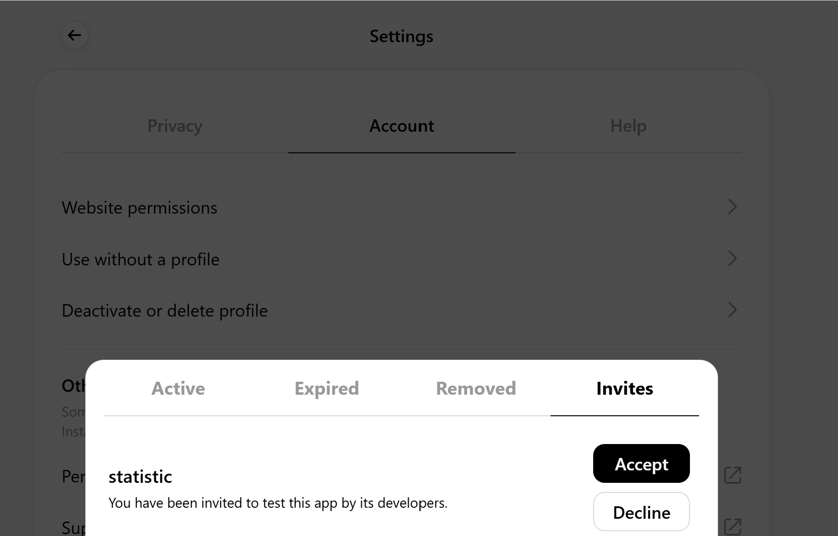
Task: Show the Active apps tab
Action: click(x=178, y=388)
